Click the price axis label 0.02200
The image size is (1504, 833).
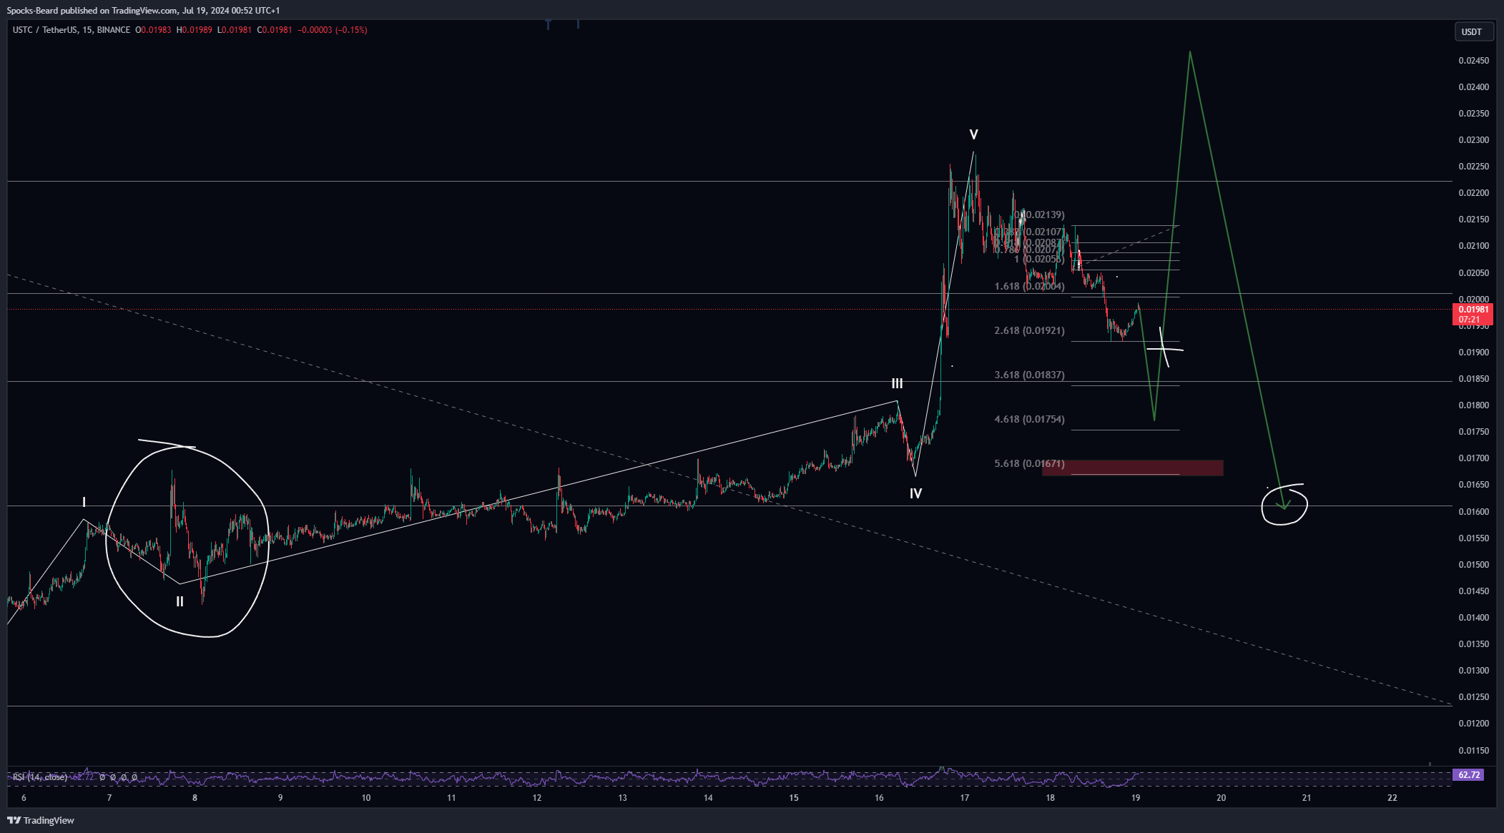(1474, 193)
